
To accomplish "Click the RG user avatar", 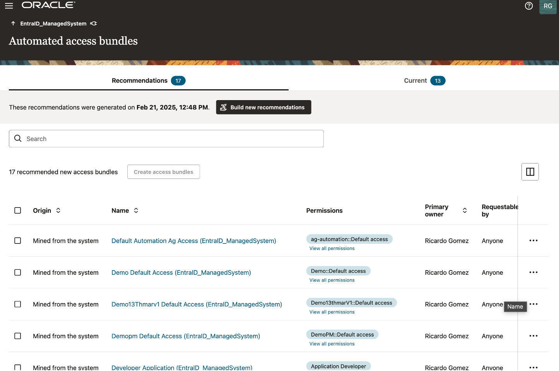I will tap(548, 6).
